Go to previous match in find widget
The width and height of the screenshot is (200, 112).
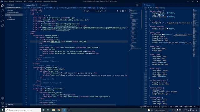117,11
